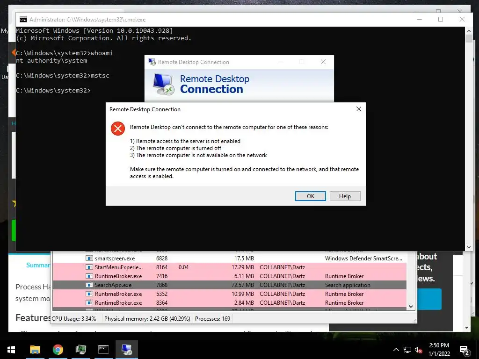Open the Windows Start menu
This screenshot has height=359, width=479.
coord(11,350)
